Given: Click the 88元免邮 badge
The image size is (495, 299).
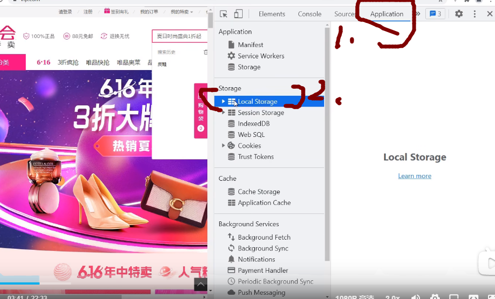Looking at the screenshot, I should point(78,36).
